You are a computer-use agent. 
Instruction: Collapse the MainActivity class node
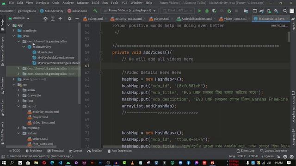(x=24, y=47)
